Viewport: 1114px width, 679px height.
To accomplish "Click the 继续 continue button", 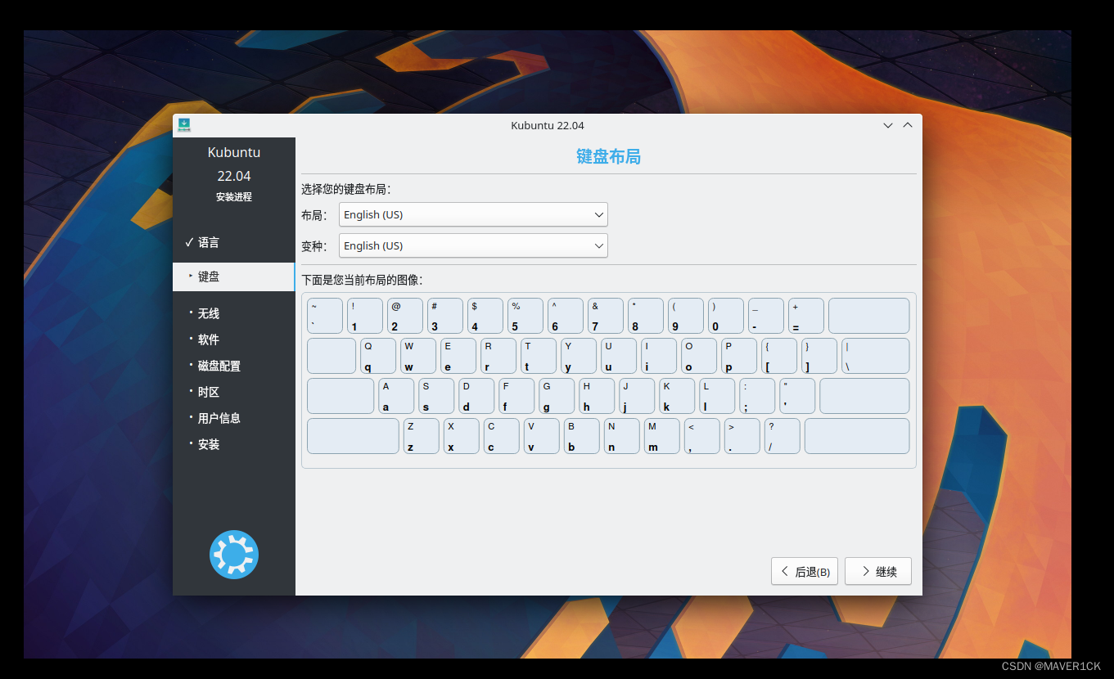I will pos(878,572).
